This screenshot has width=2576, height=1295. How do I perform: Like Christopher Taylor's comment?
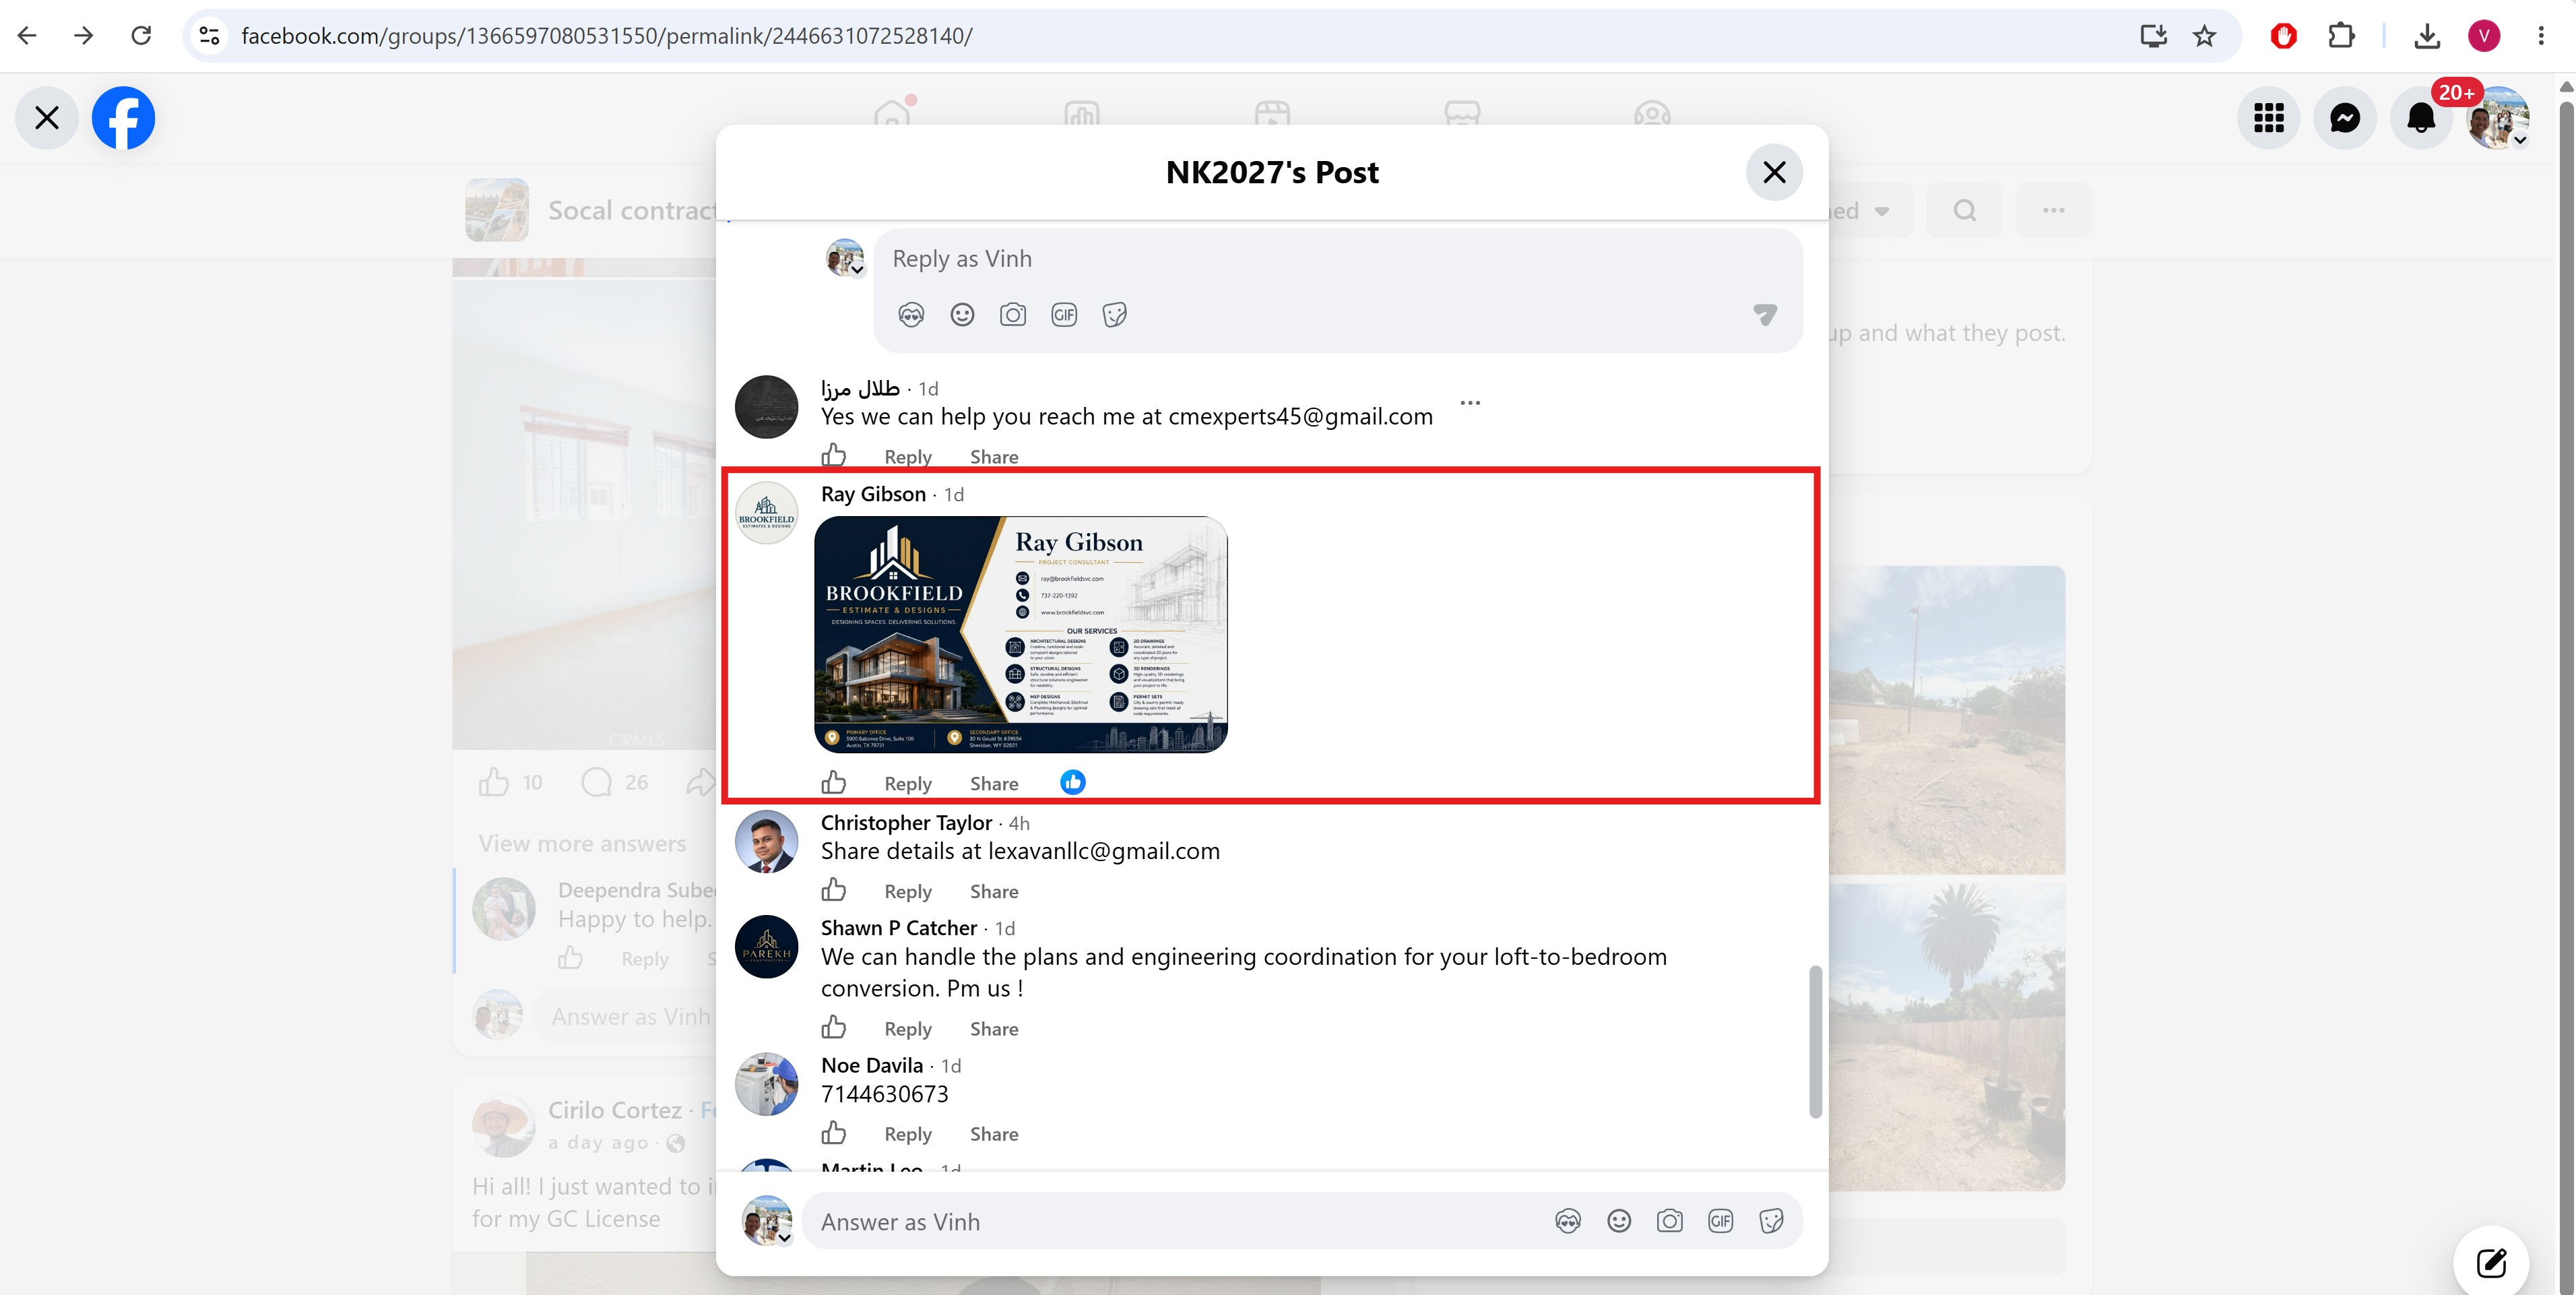pos(834,890)
